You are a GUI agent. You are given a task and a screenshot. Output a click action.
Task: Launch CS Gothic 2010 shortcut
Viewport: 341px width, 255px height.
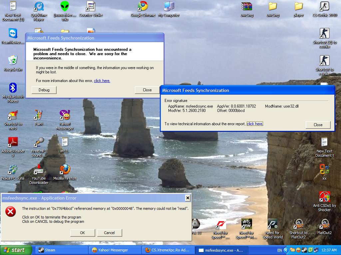pos(324,9)
